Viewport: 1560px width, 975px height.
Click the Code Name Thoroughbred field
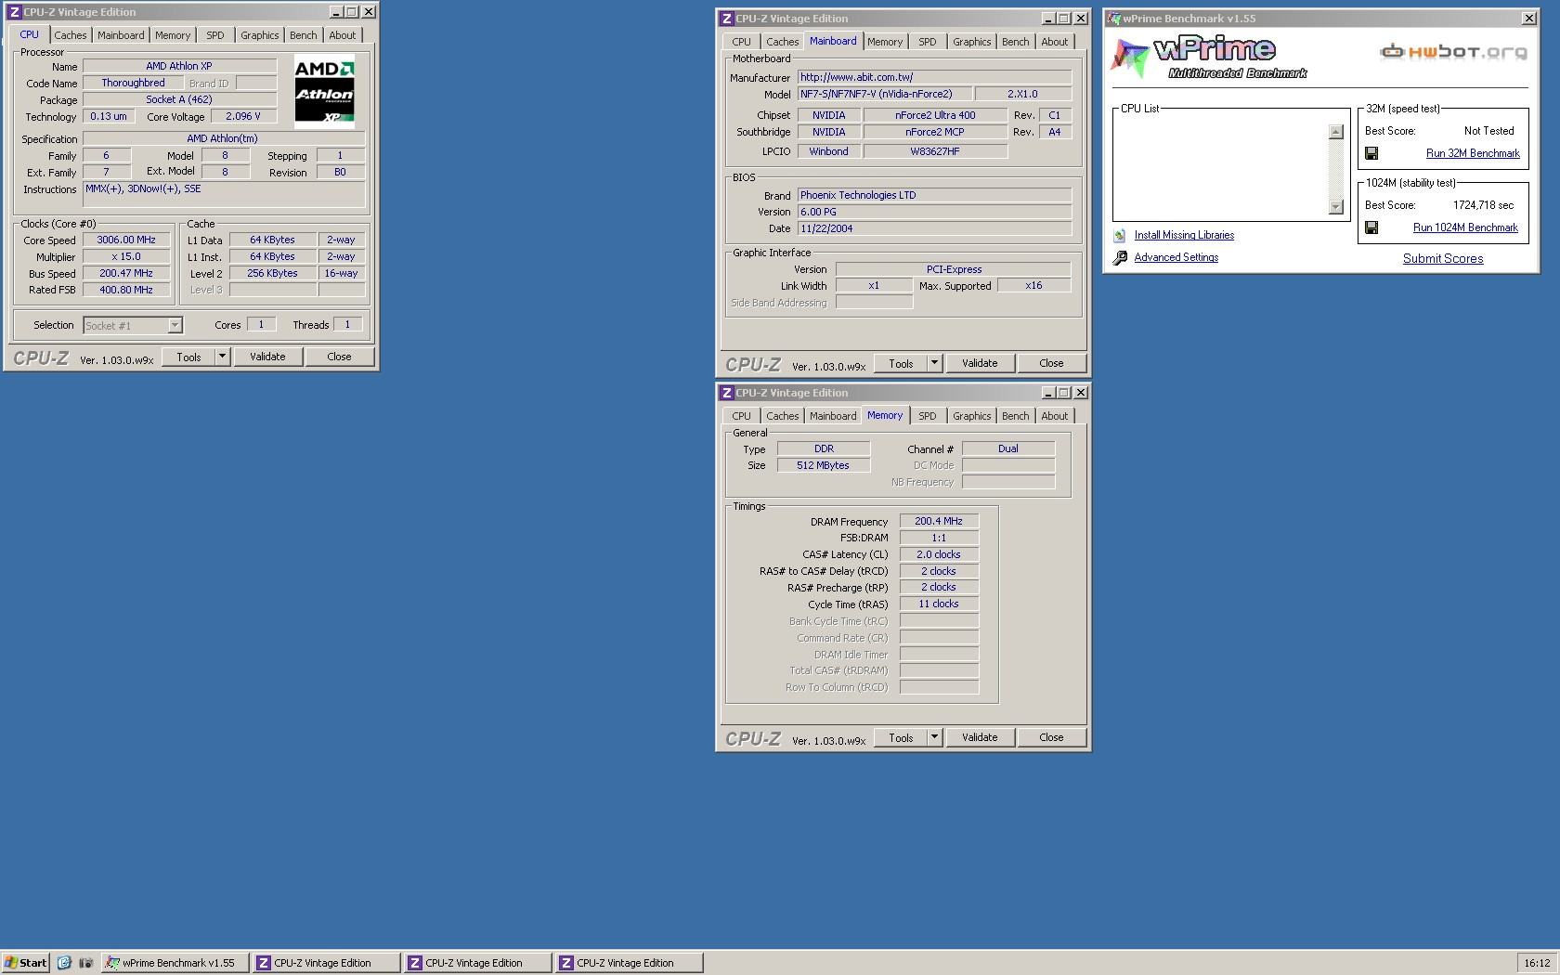pyautogui.click(x=133, y=83)
